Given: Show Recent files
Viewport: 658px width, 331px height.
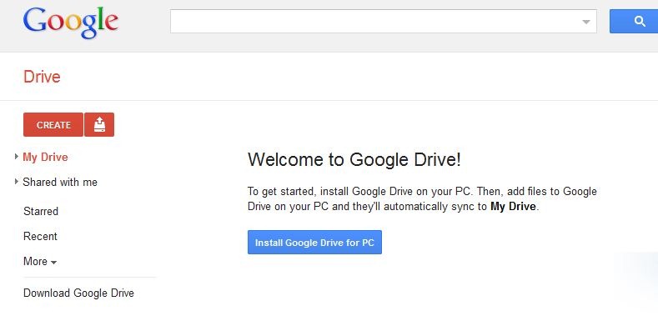Looking at the screenshot, I should (x=40, y=236).
